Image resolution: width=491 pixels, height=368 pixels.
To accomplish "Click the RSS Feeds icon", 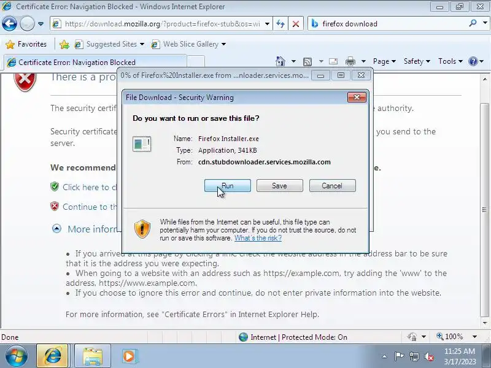I will pos(307,62).
